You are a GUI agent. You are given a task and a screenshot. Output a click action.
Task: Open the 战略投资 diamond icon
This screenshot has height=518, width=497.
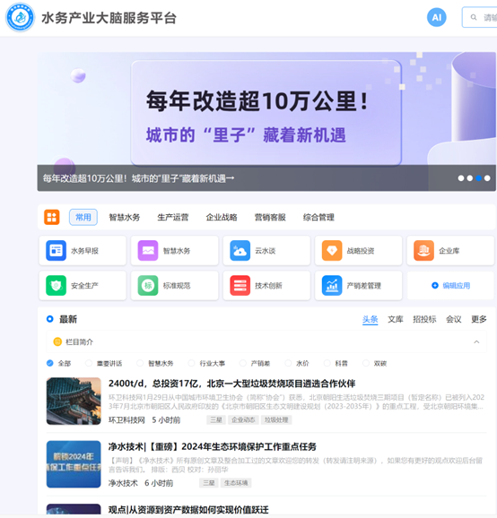[332, 250]
